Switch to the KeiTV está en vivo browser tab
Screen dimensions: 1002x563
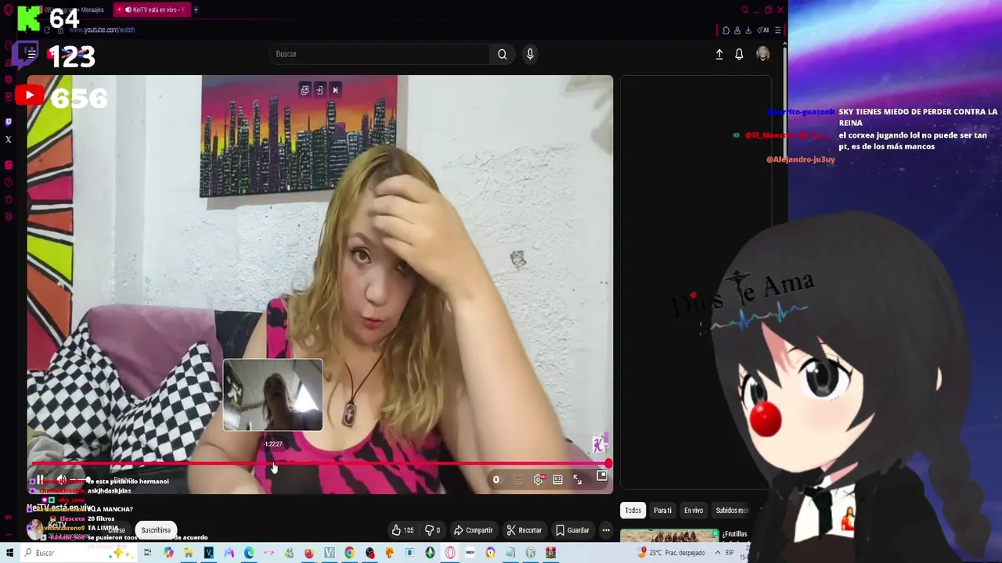pyautogui.click(x=150, y=9)
